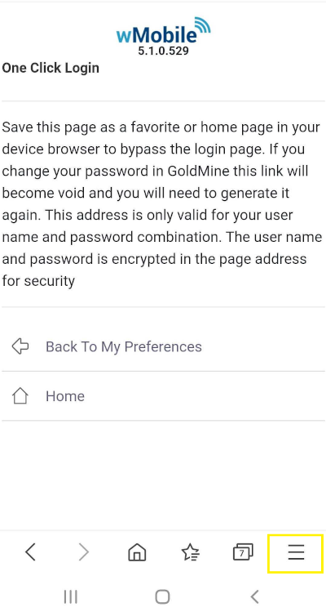Tap the Android system back button
This screenshot has height=616, width=326.
pyautogui.click(x=254, y=597)
